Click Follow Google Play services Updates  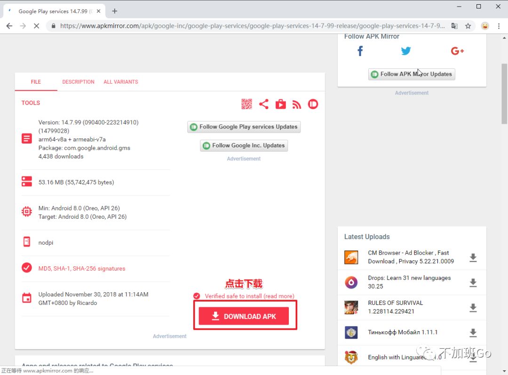coord(244,127)
